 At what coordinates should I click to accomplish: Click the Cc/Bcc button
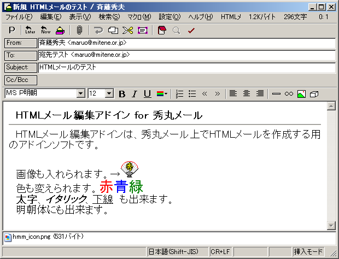(21, 80)
